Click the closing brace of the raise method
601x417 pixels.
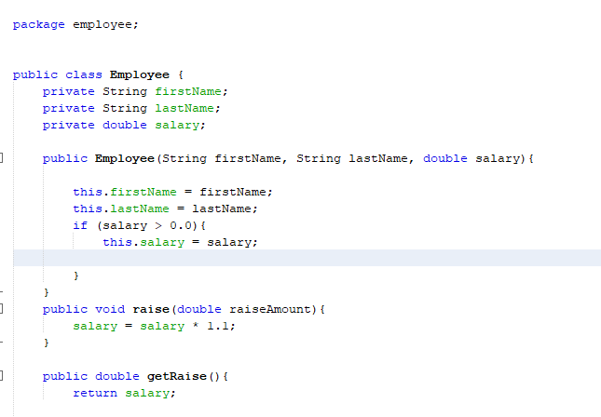click(x=47, y=343)
